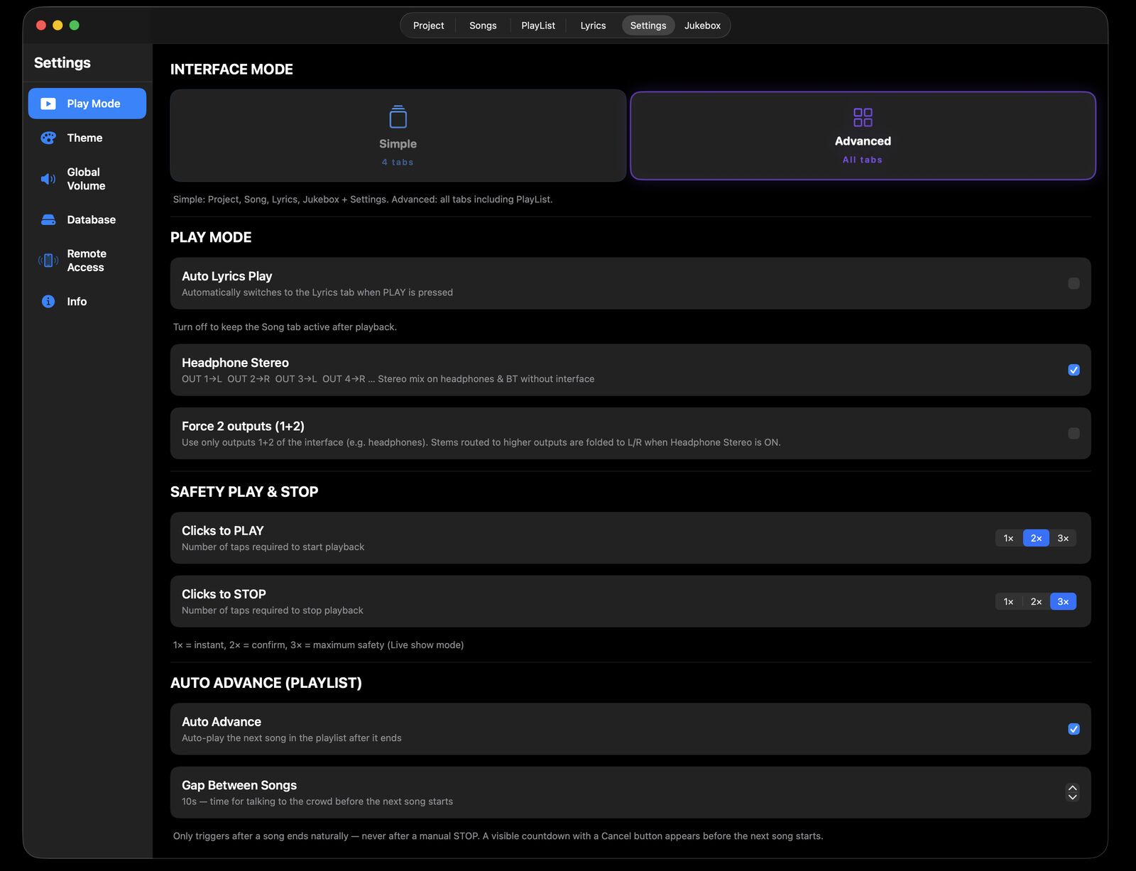This screenshot has height=871, width=1136.
Task: Click the 'Number of taps required to stop playback' text
Action: pyautogui.click(x=272, y=610)
